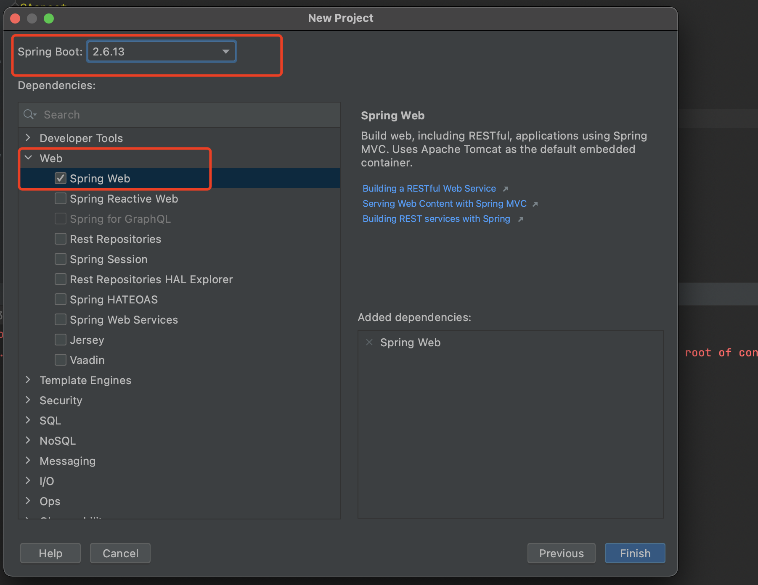
Task: Click the search magnifier icon in Dependencies
Action: tap(29, 114)
